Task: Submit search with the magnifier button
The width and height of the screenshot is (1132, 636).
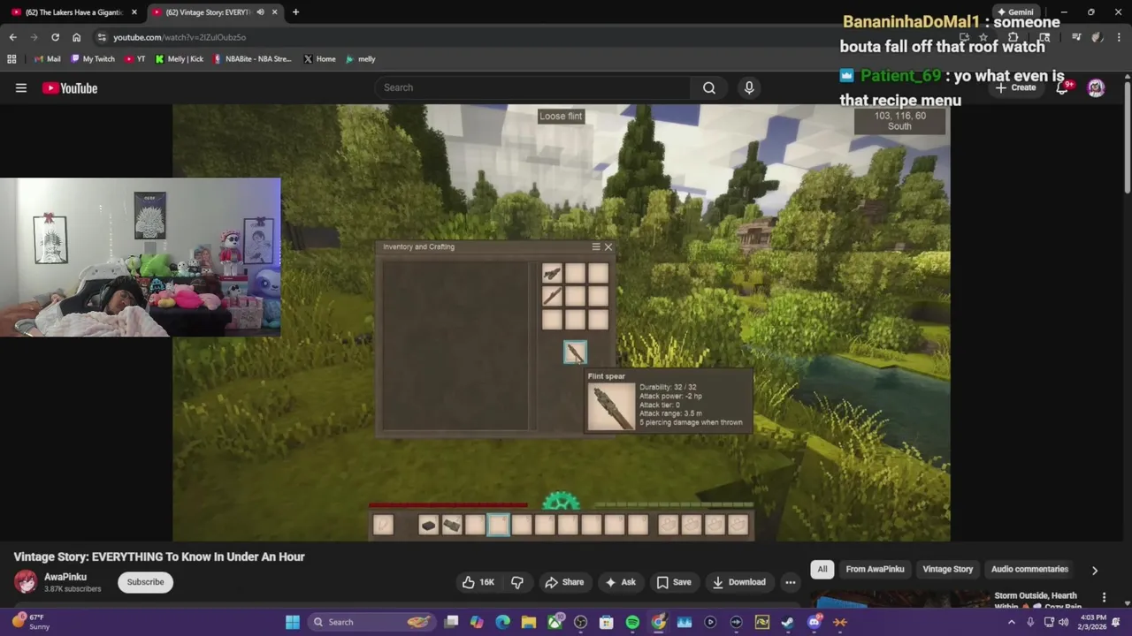Action: coord(709,87)
